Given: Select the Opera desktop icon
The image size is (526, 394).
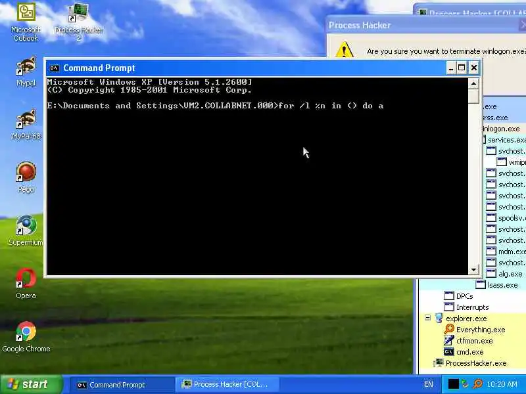Looking at the screenshot, I should pos(26,284).
